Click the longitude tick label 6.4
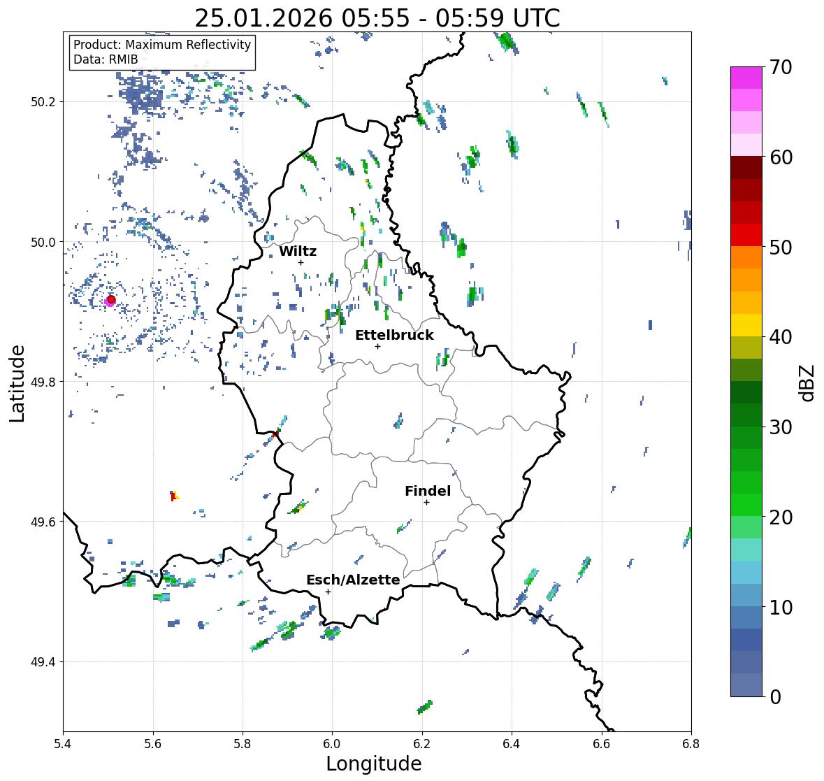This screenshot has height=781, width=824. pos(512,743)
